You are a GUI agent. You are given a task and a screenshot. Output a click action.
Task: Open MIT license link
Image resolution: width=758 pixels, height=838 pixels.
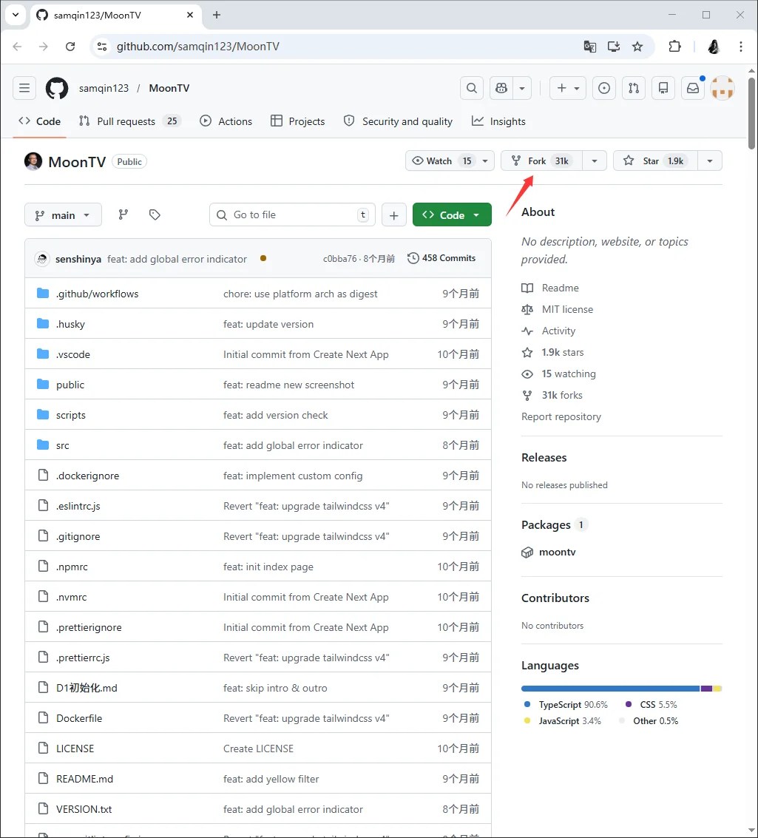pyautogui.click(x=567, y=309)
